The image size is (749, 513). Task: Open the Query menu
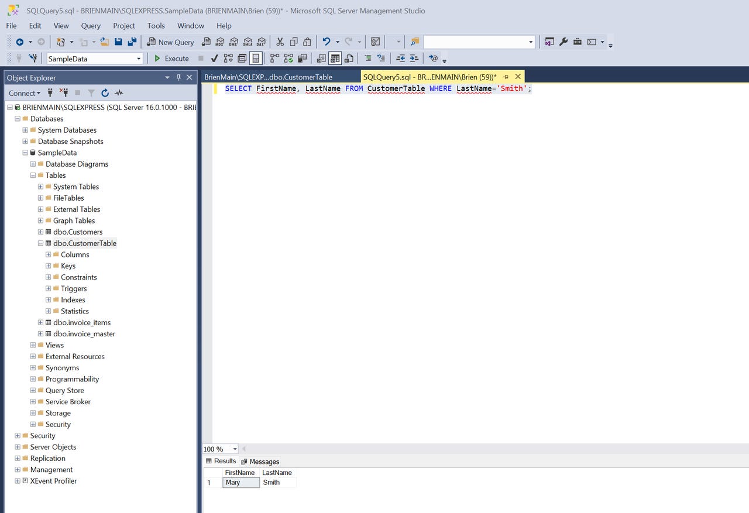coord(91,26)
